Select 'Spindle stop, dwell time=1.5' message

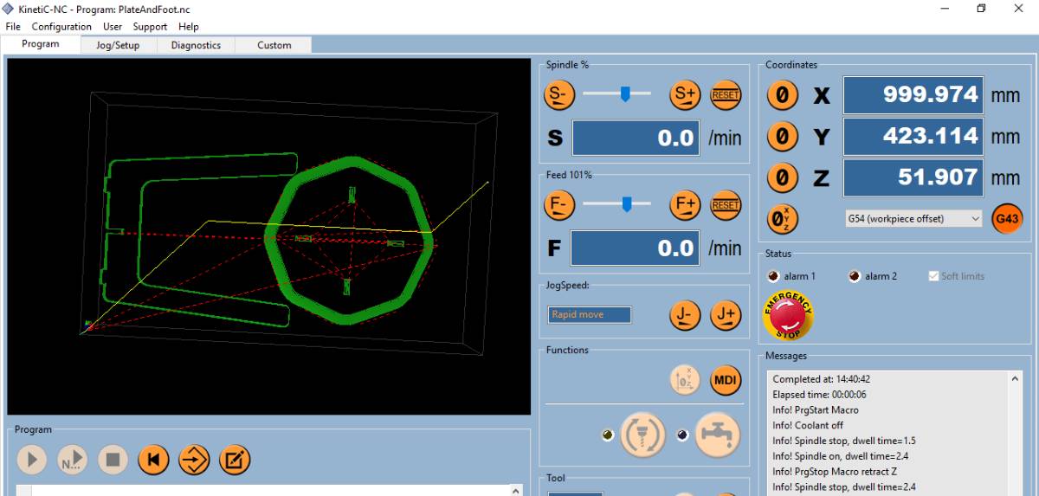842,441
